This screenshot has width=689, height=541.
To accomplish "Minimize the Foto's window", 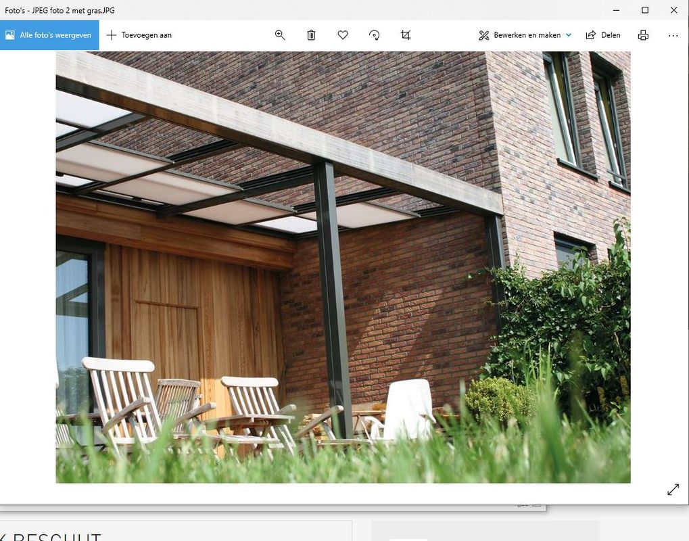I will click(616, 10).
